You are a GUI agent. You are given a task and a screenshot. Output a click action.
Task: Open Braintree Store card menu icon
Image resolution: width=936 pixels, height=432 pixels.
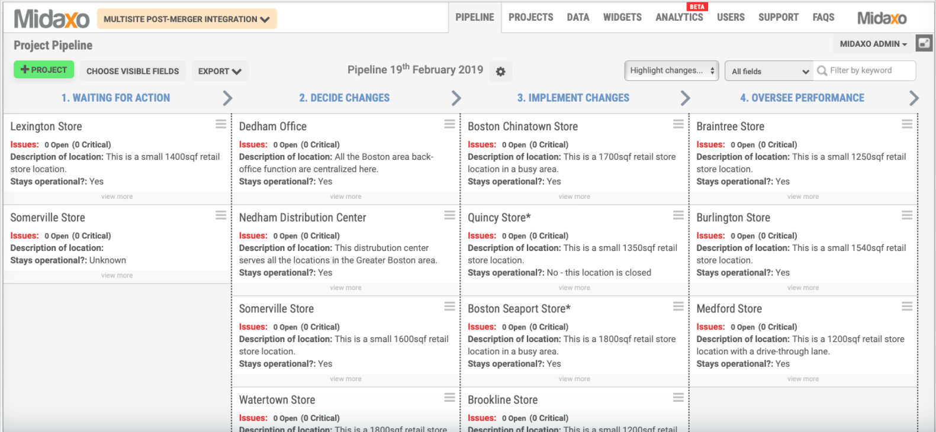tap(907, 124)
